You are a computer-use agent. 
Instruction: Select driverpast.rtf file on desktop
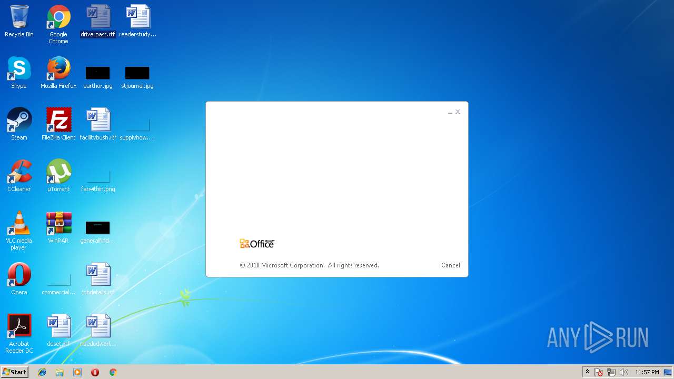pyautogui.click(x=98, y=21)
